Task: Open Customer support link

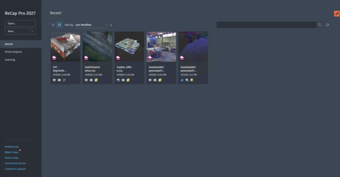Action: pyautogui.click(x=15, y=169)
